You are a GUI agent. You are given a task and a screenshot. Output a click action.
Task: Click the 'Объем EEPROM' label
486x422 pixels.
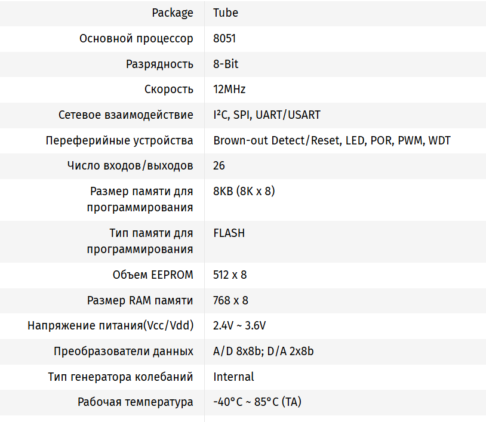coord(153,275)
